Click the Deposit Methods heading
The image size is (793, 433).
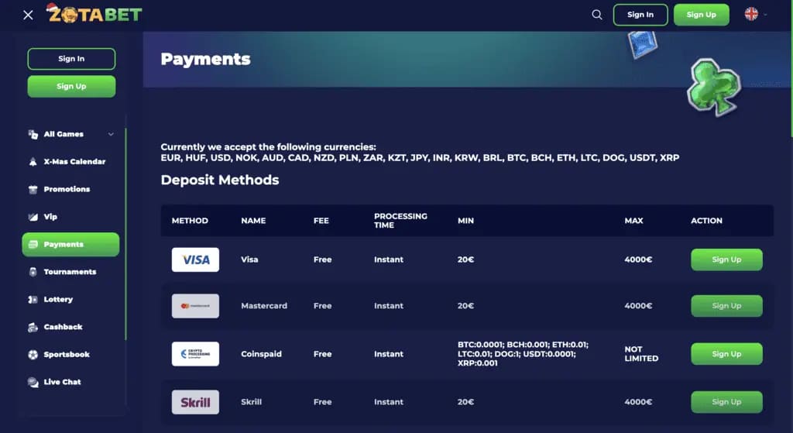point(219,180)
